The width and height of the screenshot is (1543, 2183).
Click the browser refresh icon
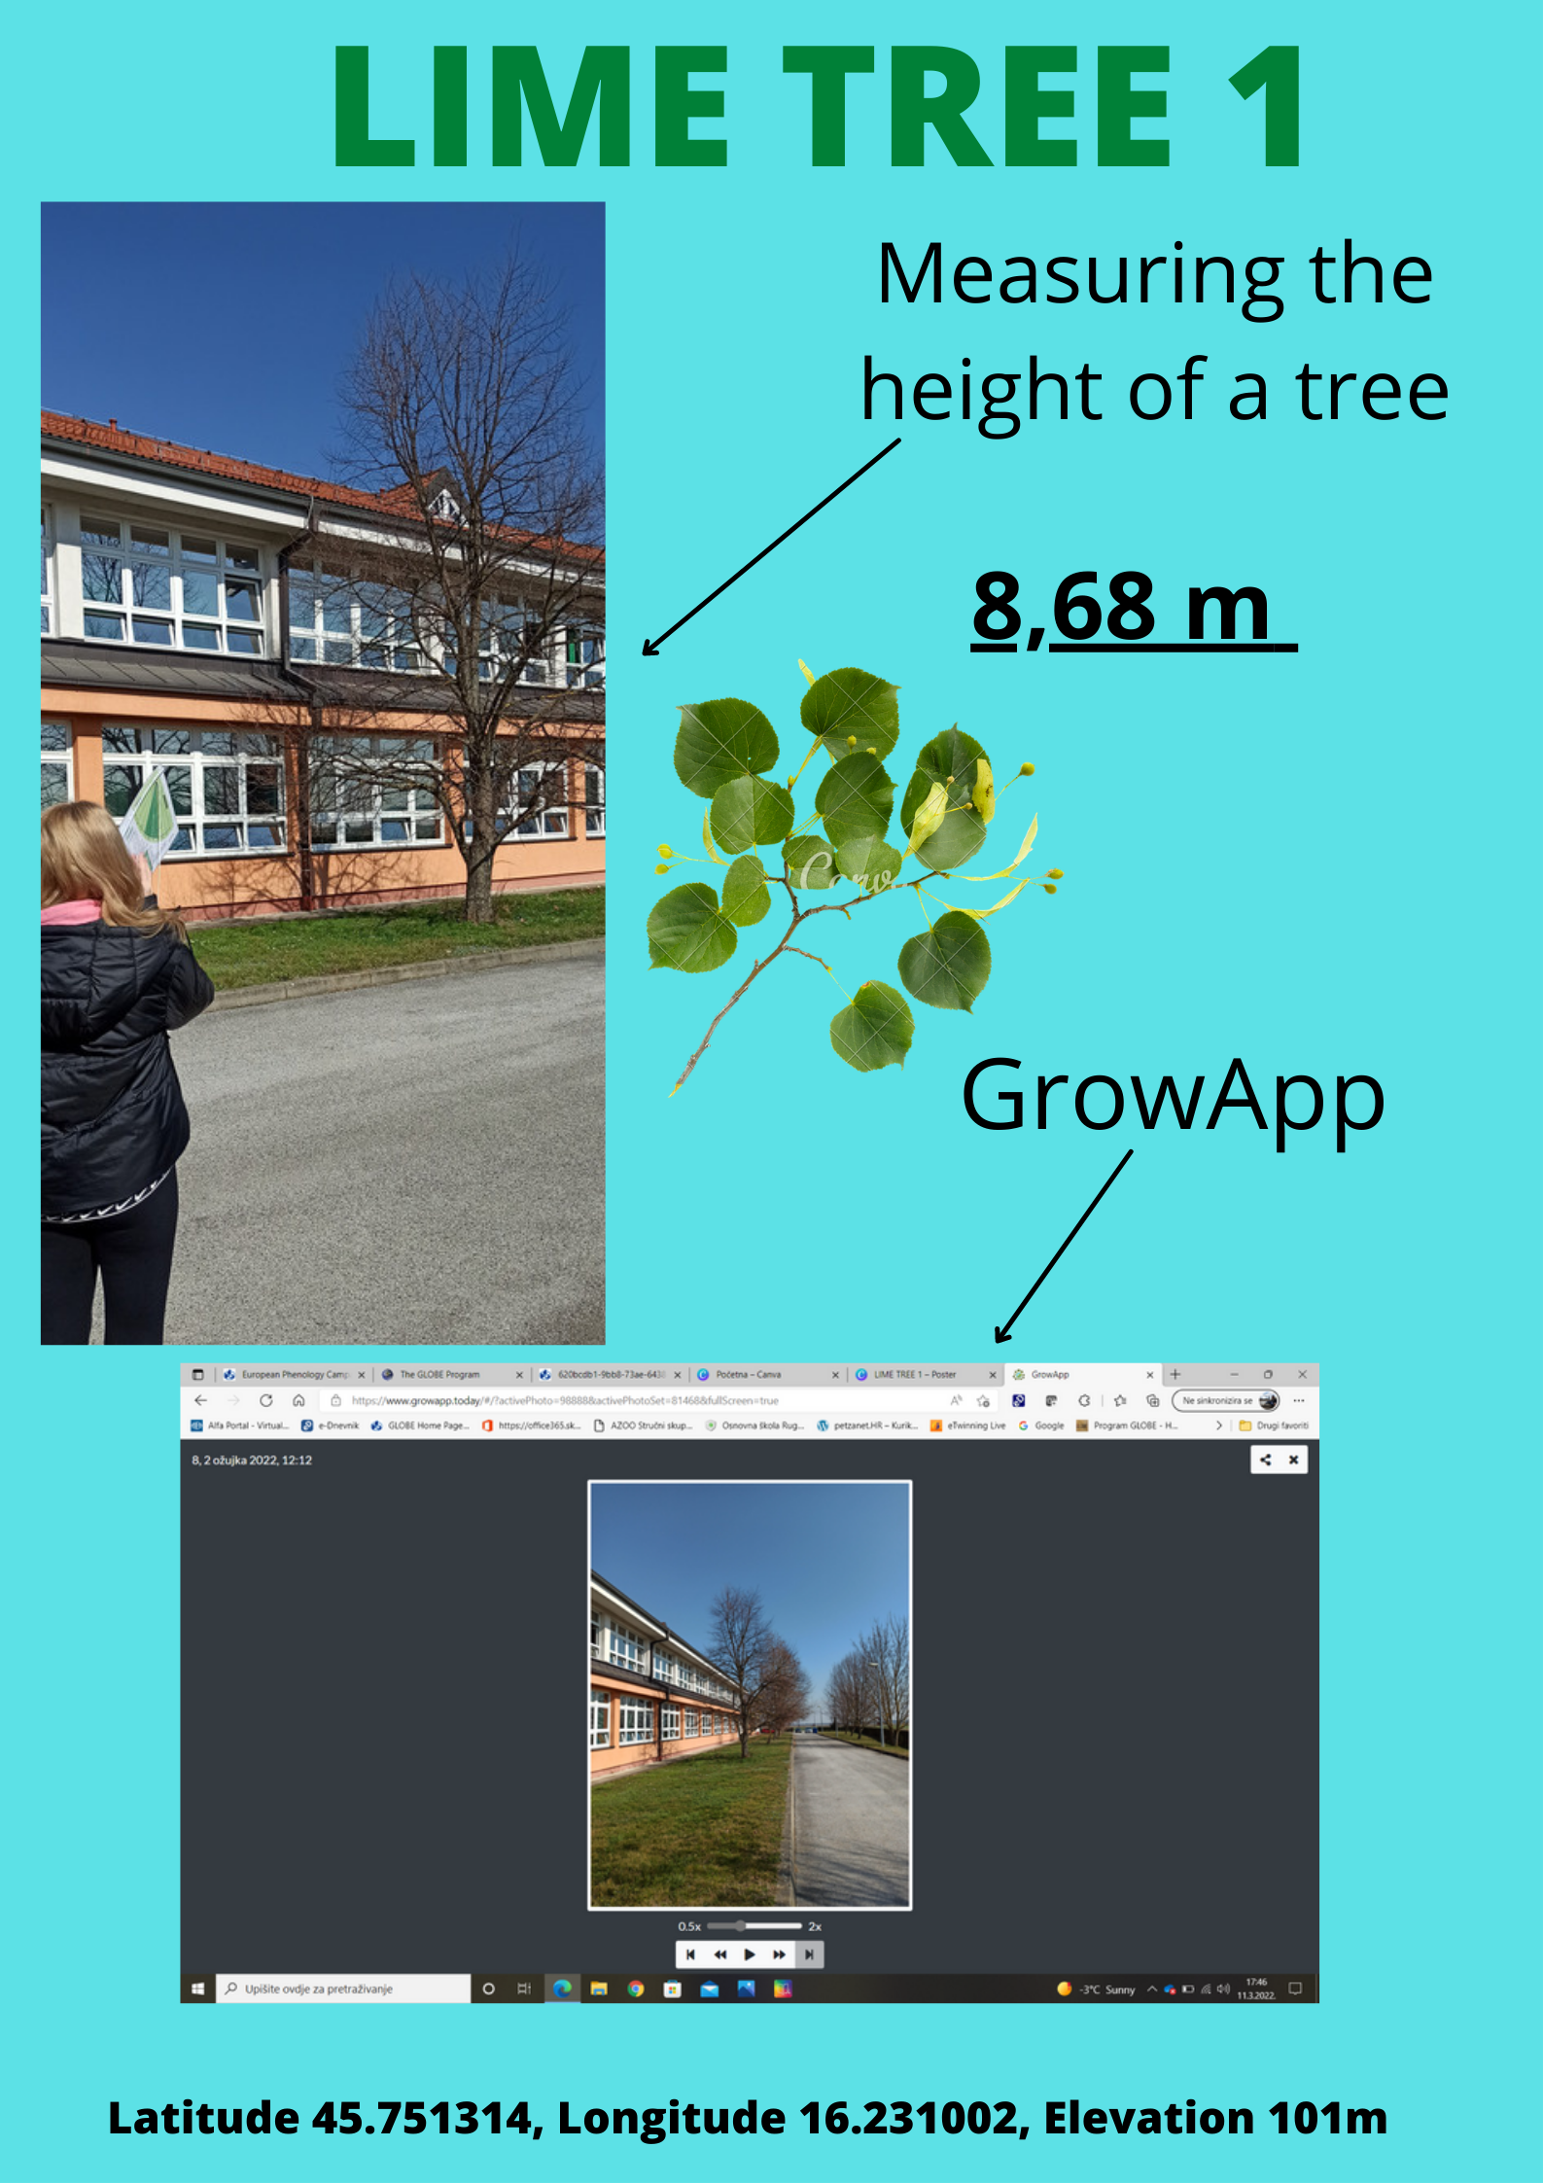[266, 1400]
